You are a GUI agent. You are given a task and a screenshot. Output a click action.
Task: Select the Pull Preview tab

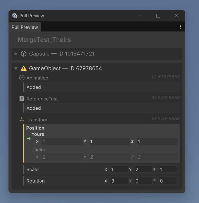[x=25, y=27]
